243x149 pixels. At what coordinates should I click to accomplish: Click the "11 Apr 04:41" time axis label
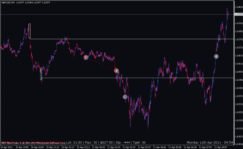pos(160,147)
